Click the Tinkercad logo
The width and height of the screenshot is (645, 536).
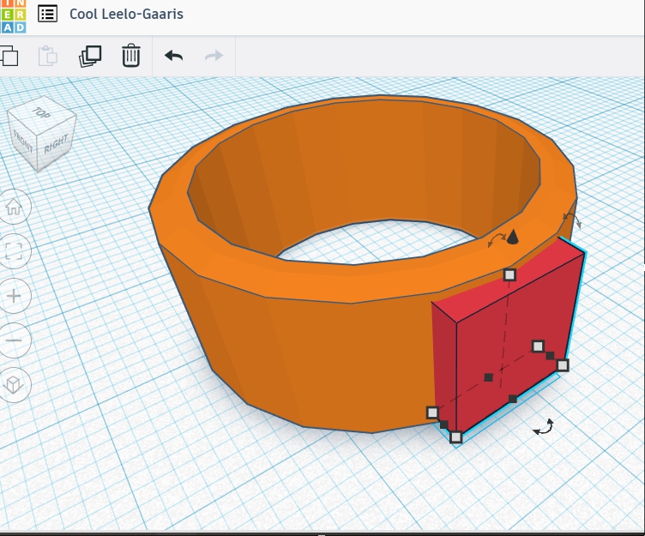point(12,15)
